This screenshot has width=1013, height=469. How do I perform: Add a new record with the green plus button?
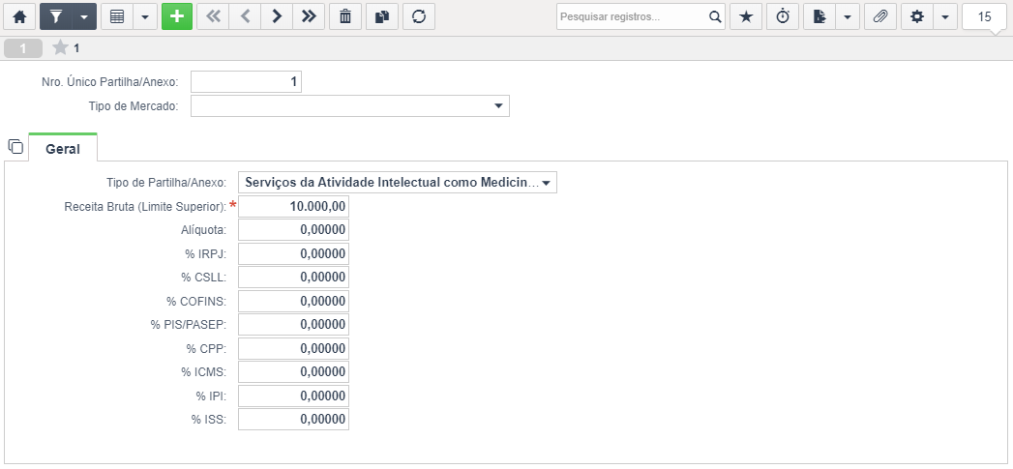(x=177, y=16)
